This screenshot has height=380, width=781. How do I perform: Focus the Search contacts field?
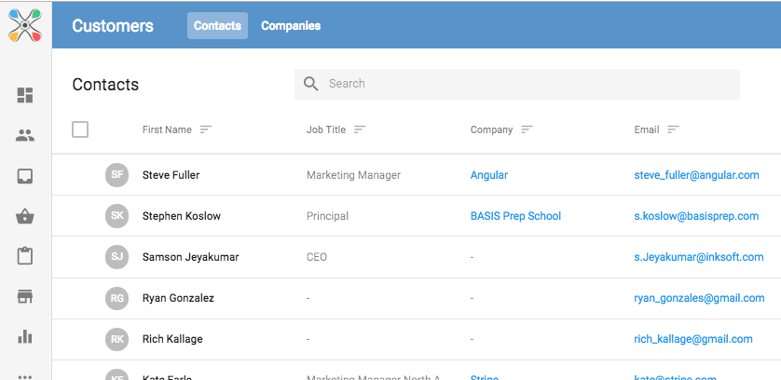point(517,84)
